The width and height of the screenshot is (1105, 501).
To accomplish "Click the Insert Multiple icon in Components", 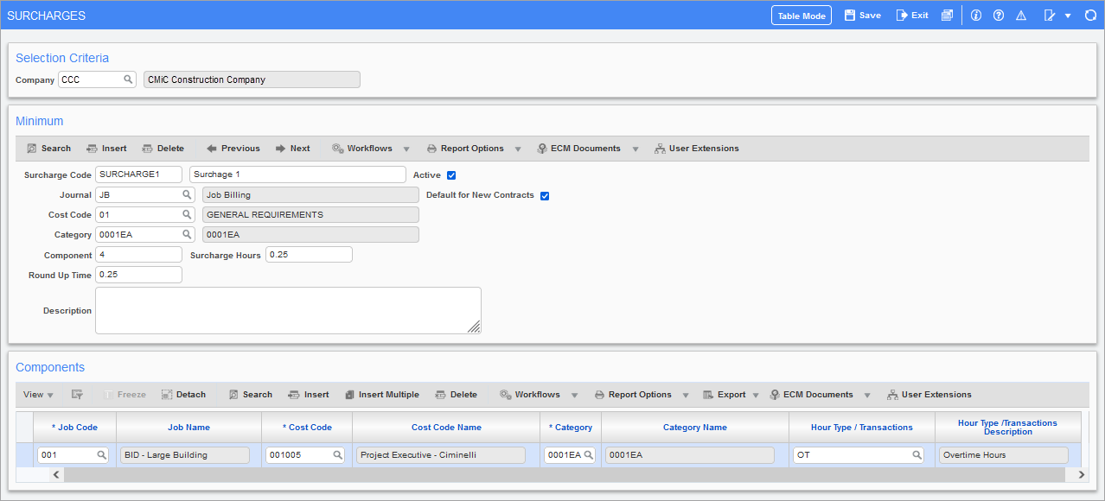I will click(x=382, y=394).
